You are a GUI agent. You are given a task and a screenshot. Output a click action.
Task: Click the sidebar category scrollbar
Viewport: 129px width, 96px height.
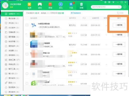click(x=23, y=51)
